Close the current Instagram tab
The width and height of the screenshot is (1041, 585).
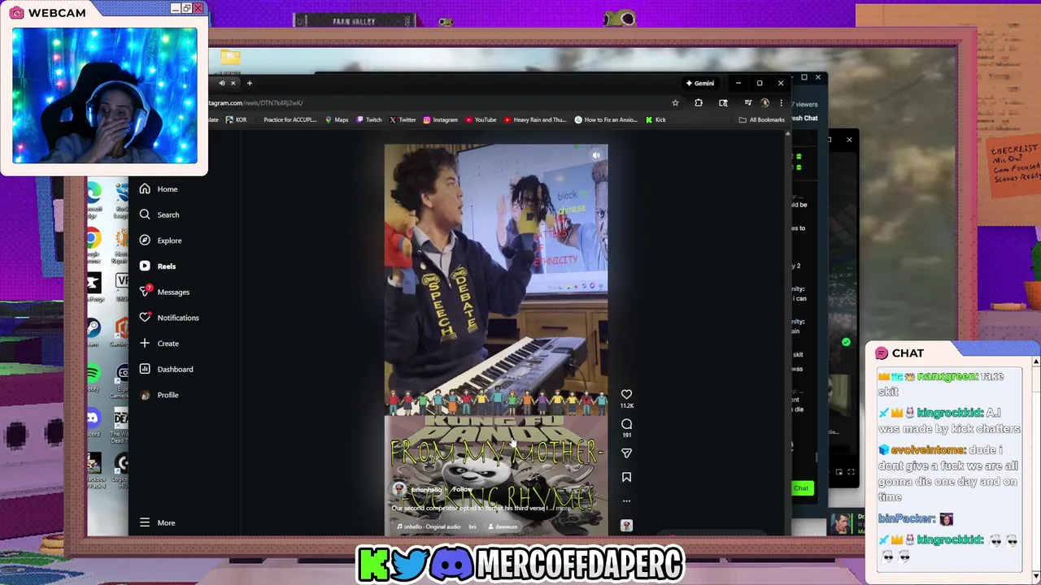click(x=233, y=83)
